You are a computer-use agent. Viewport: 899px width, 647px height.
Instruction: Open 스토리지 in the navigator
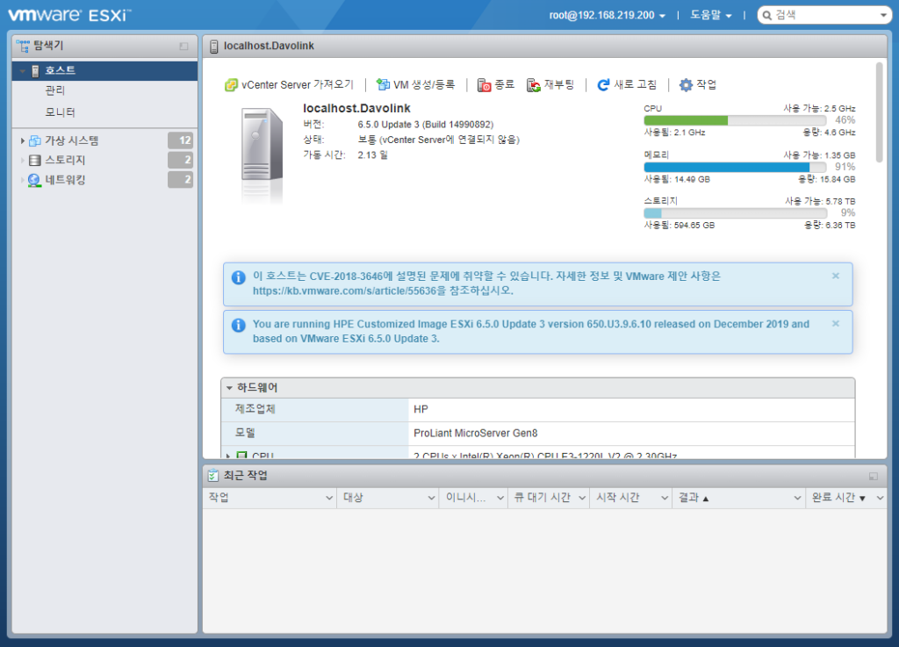65,160
